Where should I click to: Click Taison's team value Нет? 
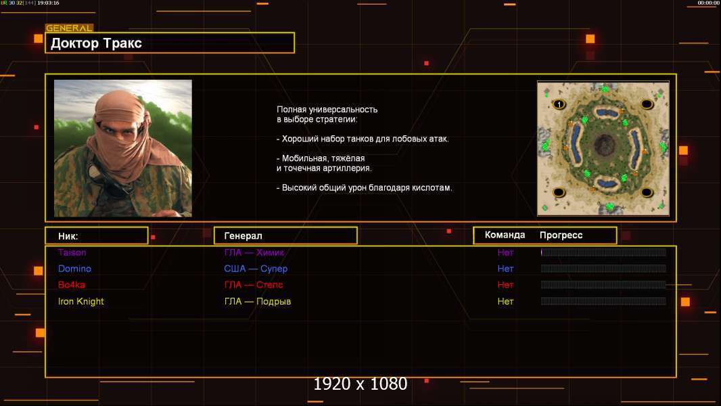tap(505, 252)
